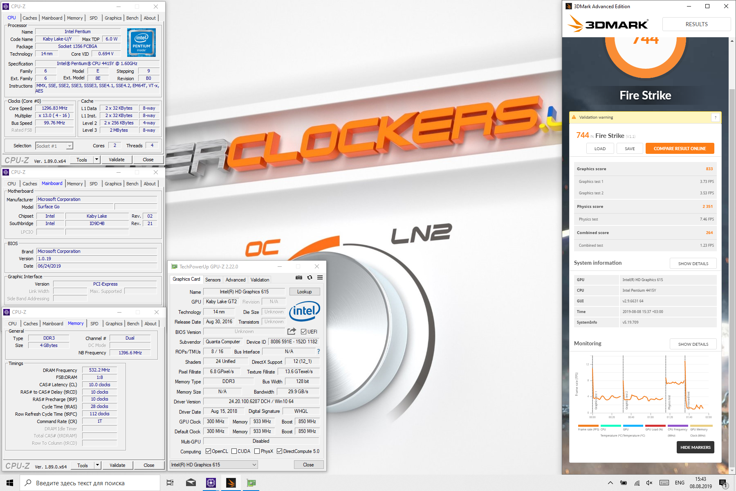Toggle CUDA checkbox

coord(234,451)
